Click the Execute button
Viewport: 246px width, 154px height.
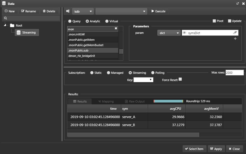tap(158, 11)
